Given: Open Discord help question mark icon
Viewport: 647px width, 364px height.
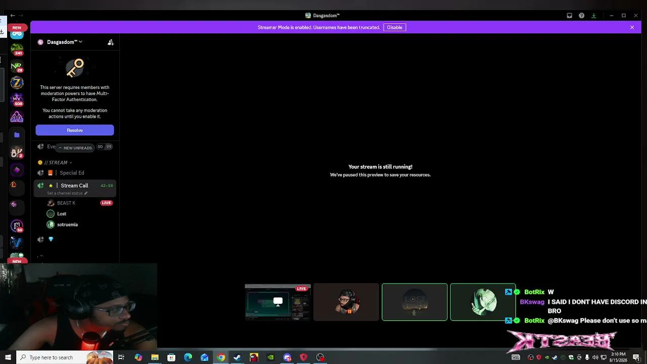Looking at the screenshot, I should pos(582,16).
